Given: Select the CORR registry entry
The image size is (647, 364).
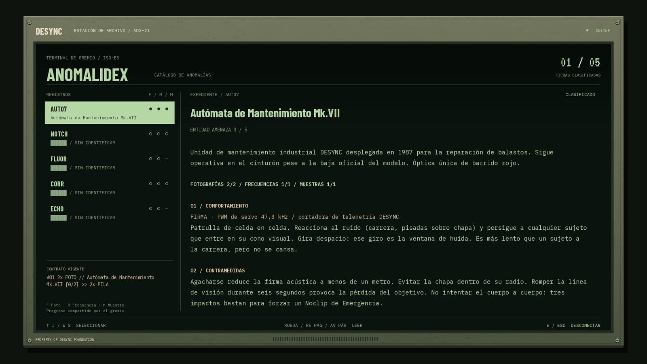Looking at the screenshot, I should point(110,188).
